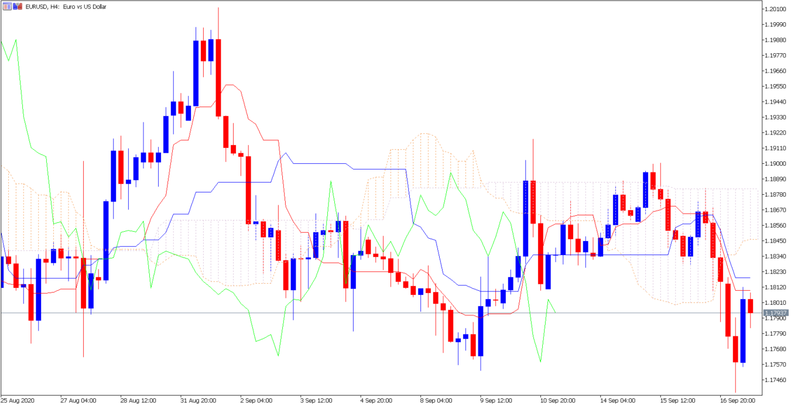Click the 1.17680 price axis label
791x406 pixels.
(776, 349)
